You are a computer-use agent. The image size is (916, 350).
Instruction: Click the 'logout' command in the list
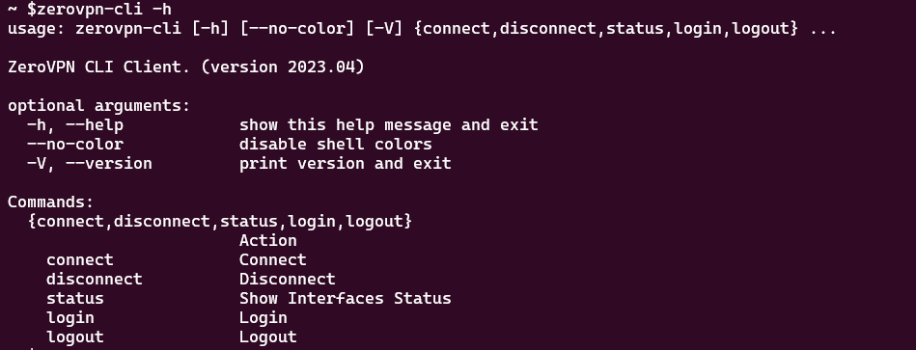74,337
